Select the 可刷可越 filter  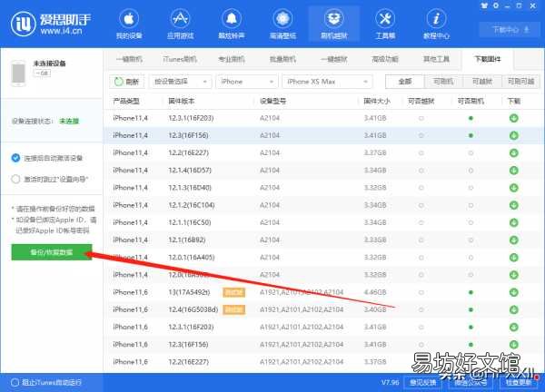coord(520,82)
